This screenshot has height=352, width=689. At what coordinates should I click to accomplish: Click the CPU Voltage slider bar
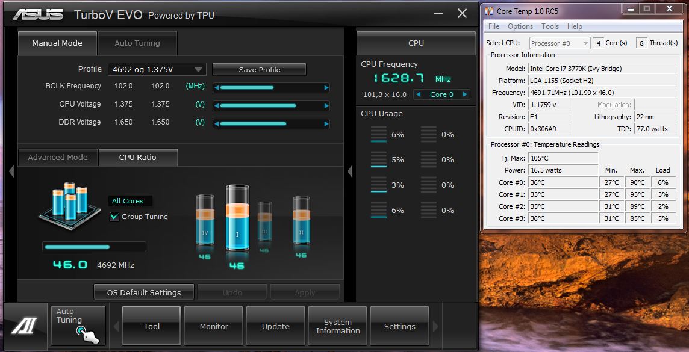272,106
